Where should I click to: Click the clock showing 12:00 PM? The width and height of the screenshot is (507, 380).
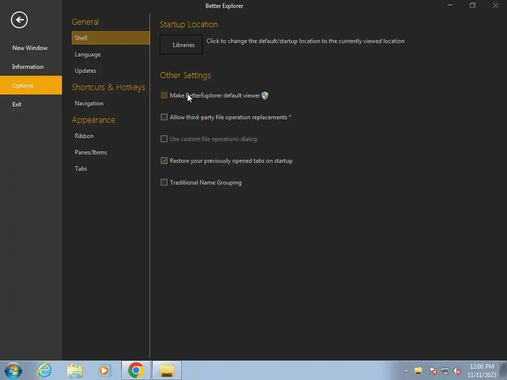tap(482, 367)
